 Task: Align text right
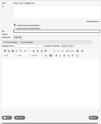[x=42, y=51]
